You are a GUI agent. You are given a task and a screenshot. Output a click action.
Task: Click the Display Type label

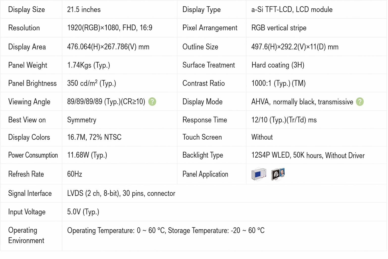(202, 10)
